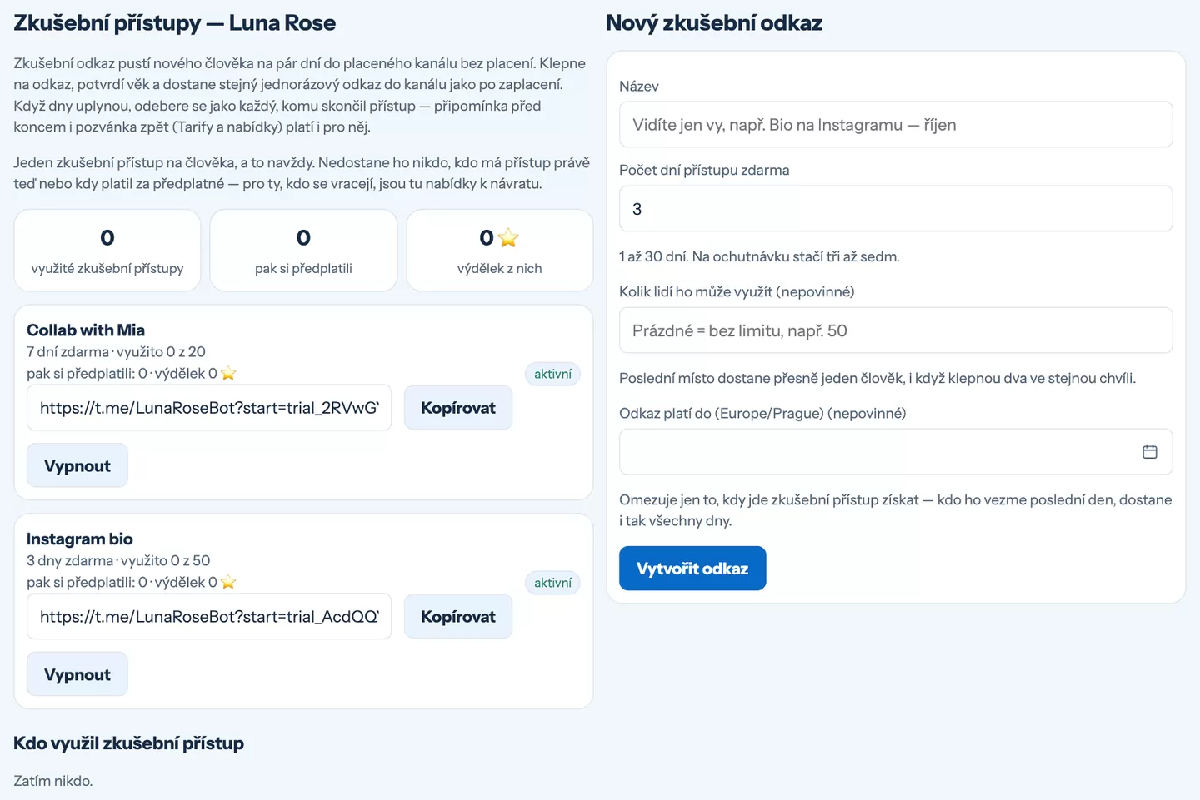The width and height of the screenshot is (1200, 800).
Task: Click the text '3 dny zdarma · využito 0 z 50'
Action: coord(118,561)
